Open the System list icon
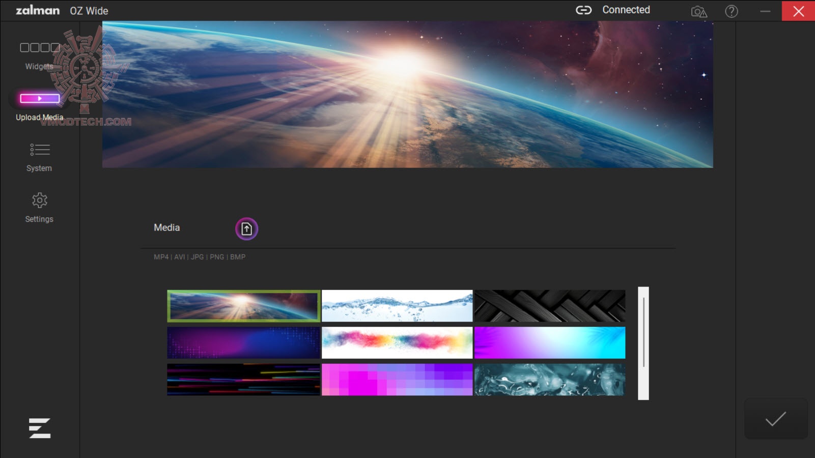This screenshot has width=815, height=458. 40,150
